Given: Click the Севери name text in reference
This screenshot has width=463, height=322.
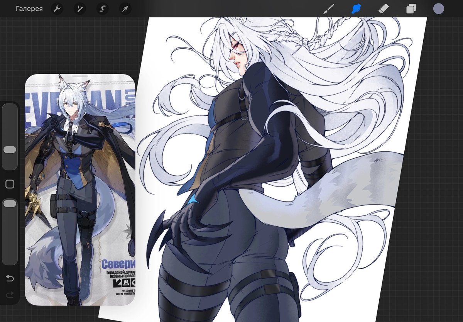Looking at the screenshot, I should point(118,265).
